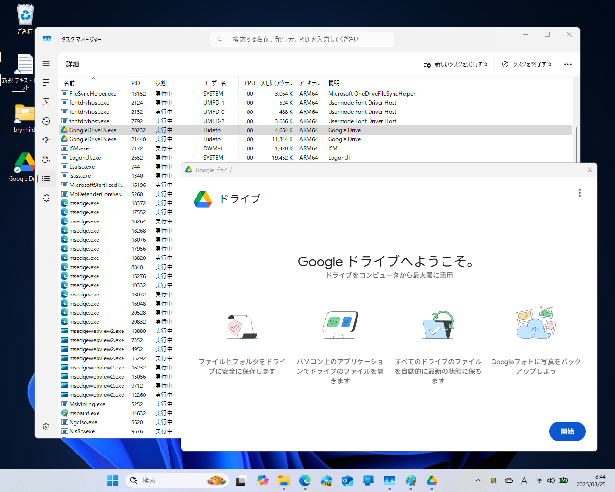The image size is (615, 492).
Task: Open the three-dot menu in Google Drive window
Action: 580,193
